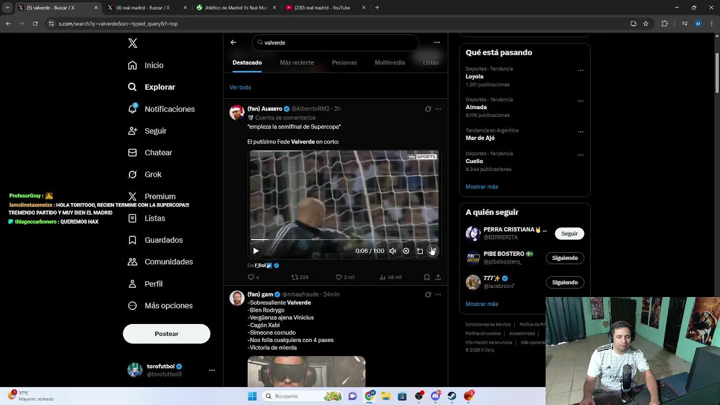The image size is (720, 405).
Task: Reload page in browser toolbar
Action: (35, 24)
